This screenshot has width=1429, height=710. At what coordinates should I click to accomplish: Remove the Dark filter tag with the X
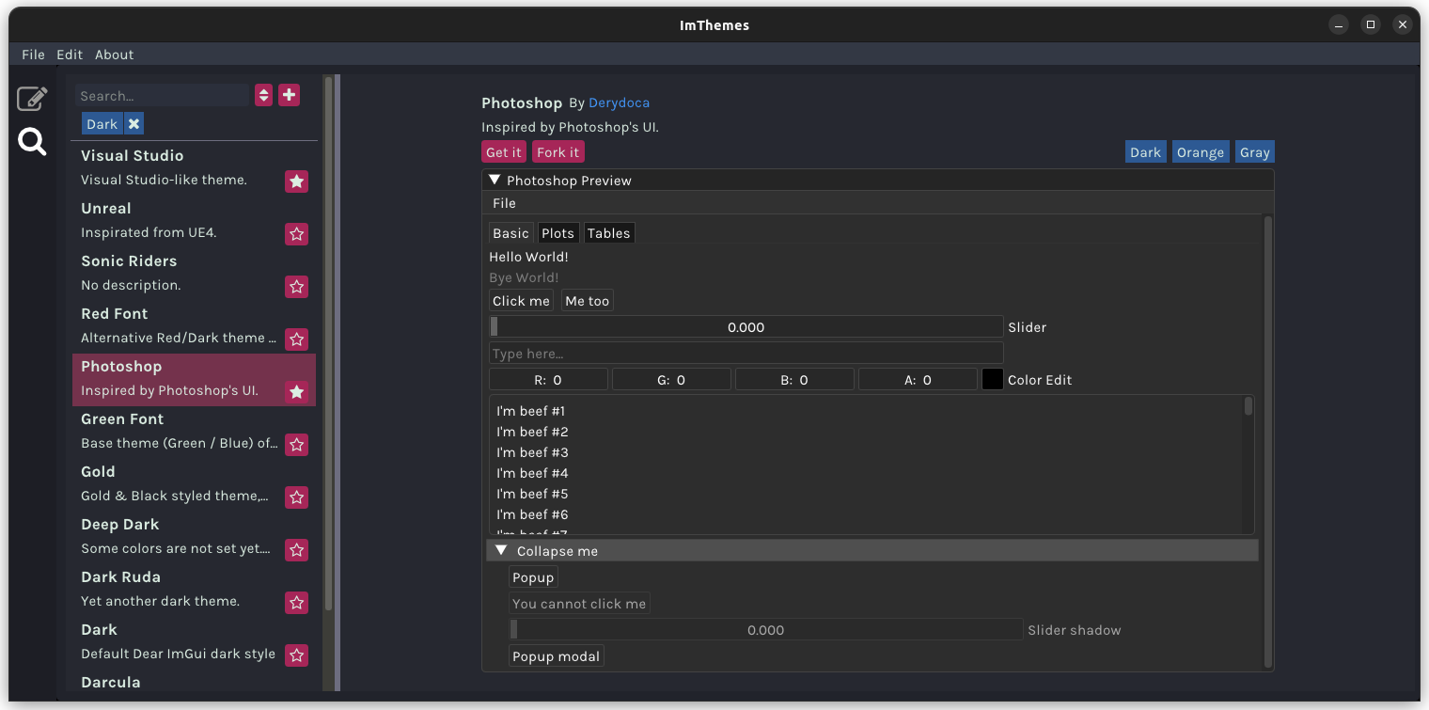[134, 124]
